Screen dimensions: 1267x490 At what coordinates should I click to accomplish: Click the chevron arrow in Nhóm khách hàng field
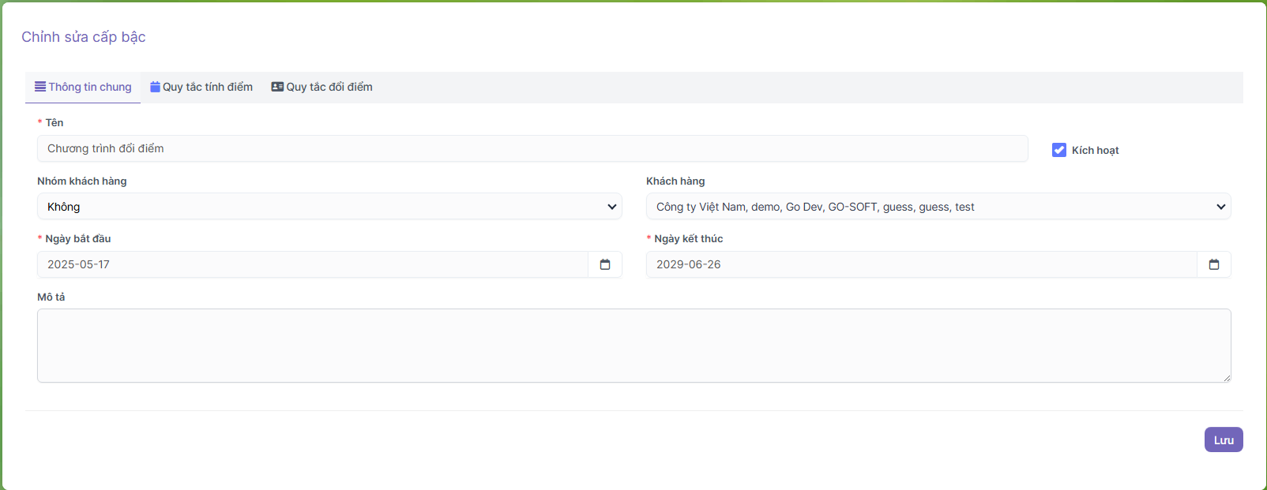point(611,207)
